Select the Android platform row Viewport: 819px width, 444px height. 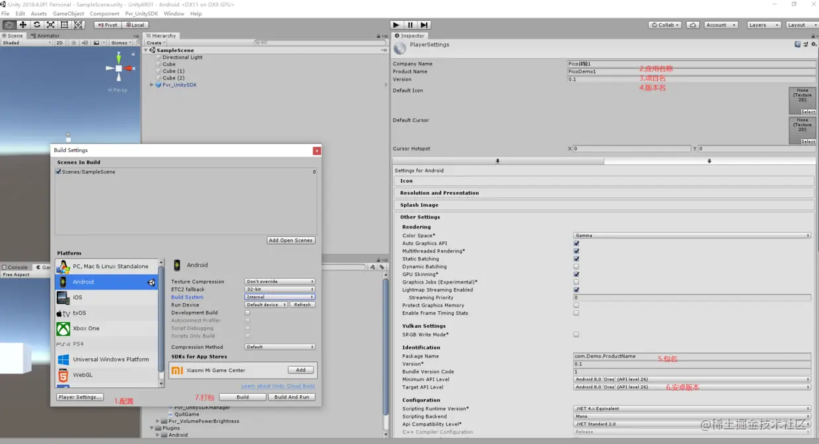pos(106,282)
